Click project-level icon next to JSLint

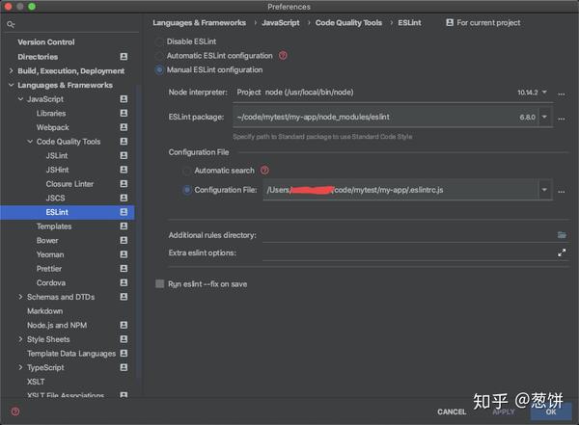click(x=124, y=155)
